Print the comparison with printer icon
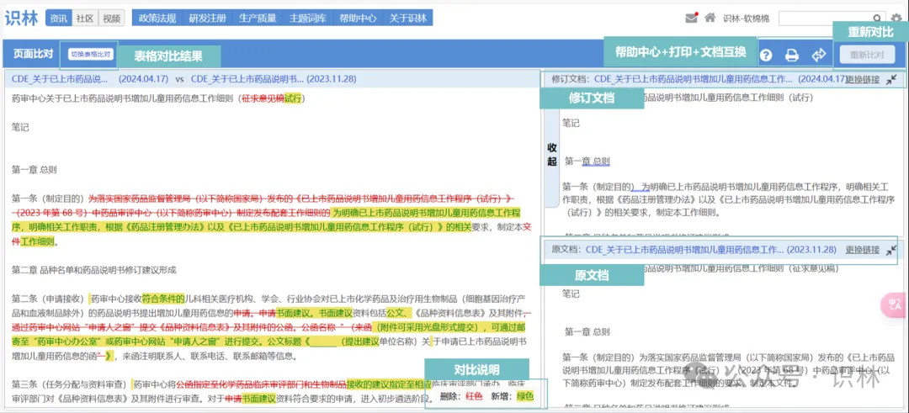Image resolution: width=909 pixels, height=413 pixels. pos(792,55)
